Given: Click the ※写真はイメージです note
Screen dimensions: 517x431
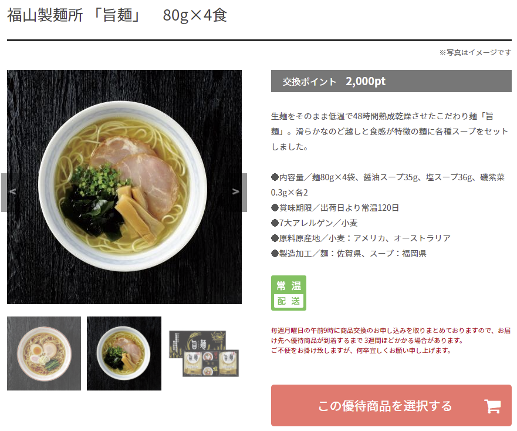Looking at the screenshot, I should pos(475,52).
